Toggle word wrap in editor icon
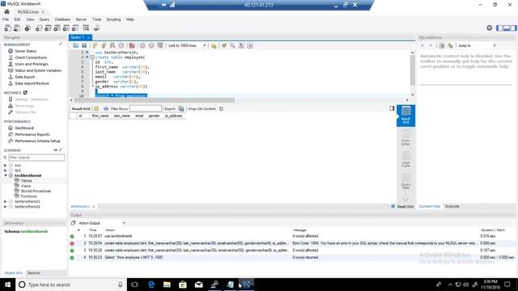Screen dimensions: 518x291 250,45
